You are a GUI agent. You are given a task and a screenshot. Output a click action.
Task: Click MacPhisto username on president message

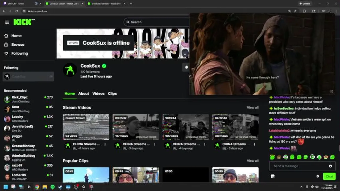point(281,97)
